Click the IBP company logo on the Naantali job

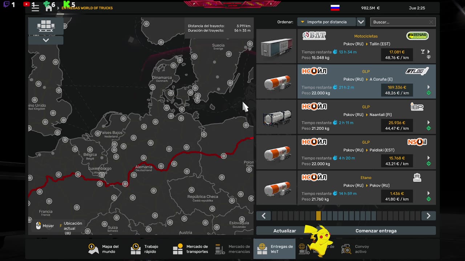tap(417, 107)
